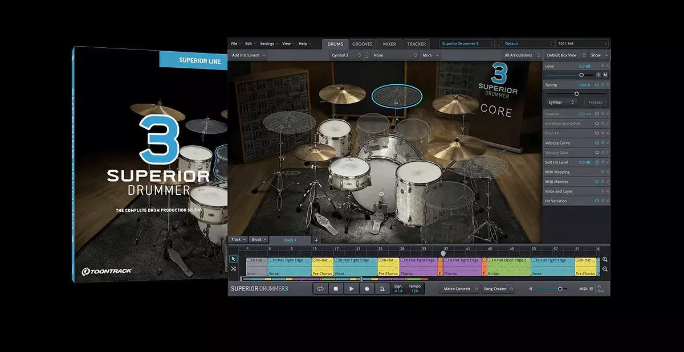Open the Settings menu
The image size is (684, 352).
269,44
